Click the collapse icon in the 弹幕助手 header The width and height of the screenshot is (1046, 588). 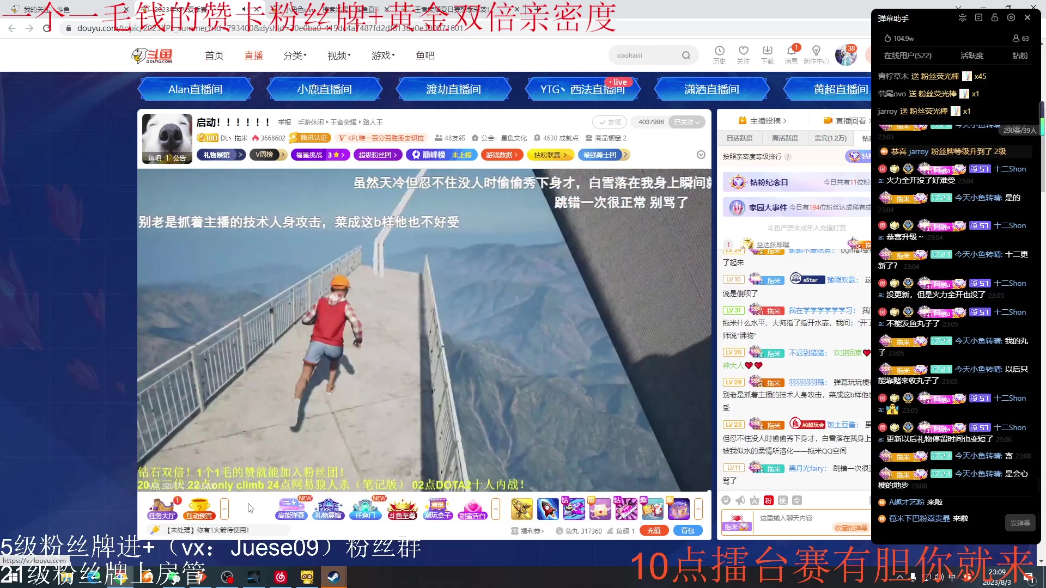pos(963,17)
